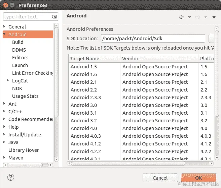Screen dimensions: 221x188
Task: Select the Android 4.0 target row
Action: (x=141, y=128)
